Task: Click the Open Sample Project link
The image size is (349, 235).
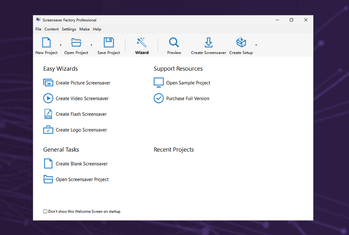Action: tap(188, 83)
